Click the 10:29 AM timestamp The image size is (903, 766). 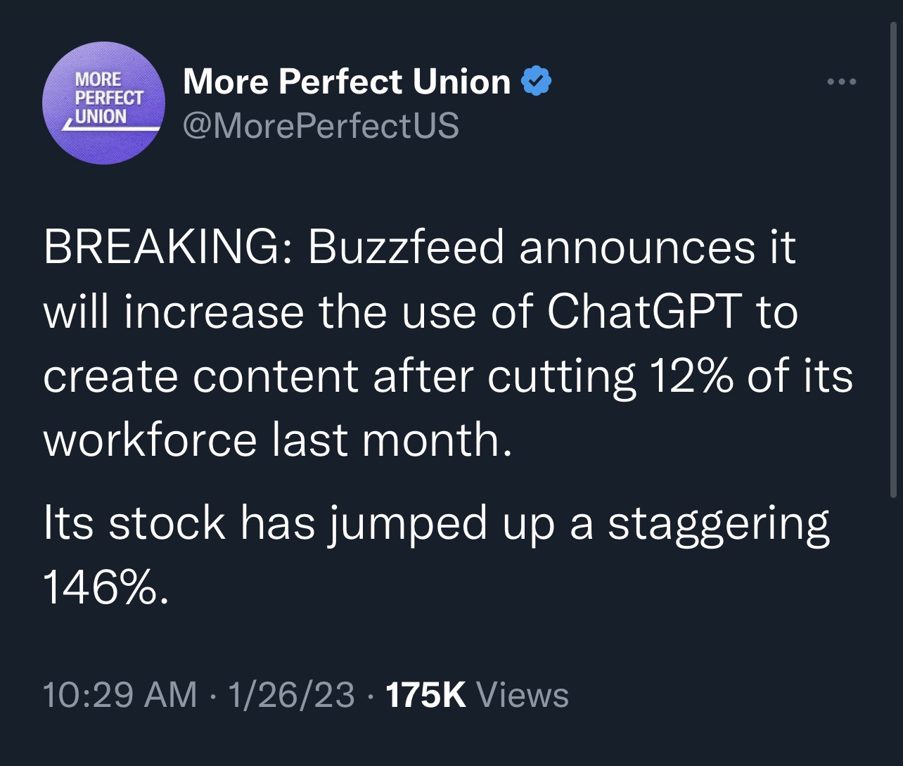(120, 695)
